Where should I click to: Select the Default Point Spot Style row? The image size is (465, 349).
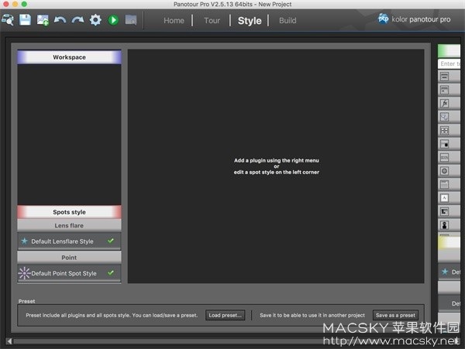click(x=69, y=273)
